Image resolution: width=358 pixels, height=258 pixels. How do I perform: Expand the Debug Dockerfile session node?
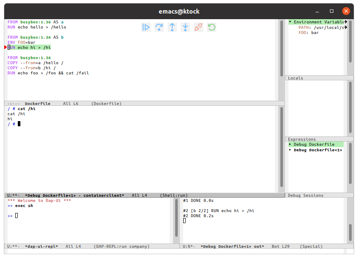click(290, 145)
